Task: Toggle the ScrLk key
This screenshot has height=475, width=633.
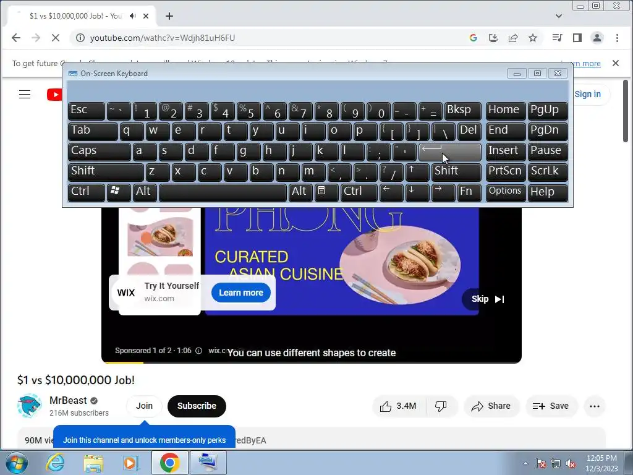Action: tap(548, 172)
